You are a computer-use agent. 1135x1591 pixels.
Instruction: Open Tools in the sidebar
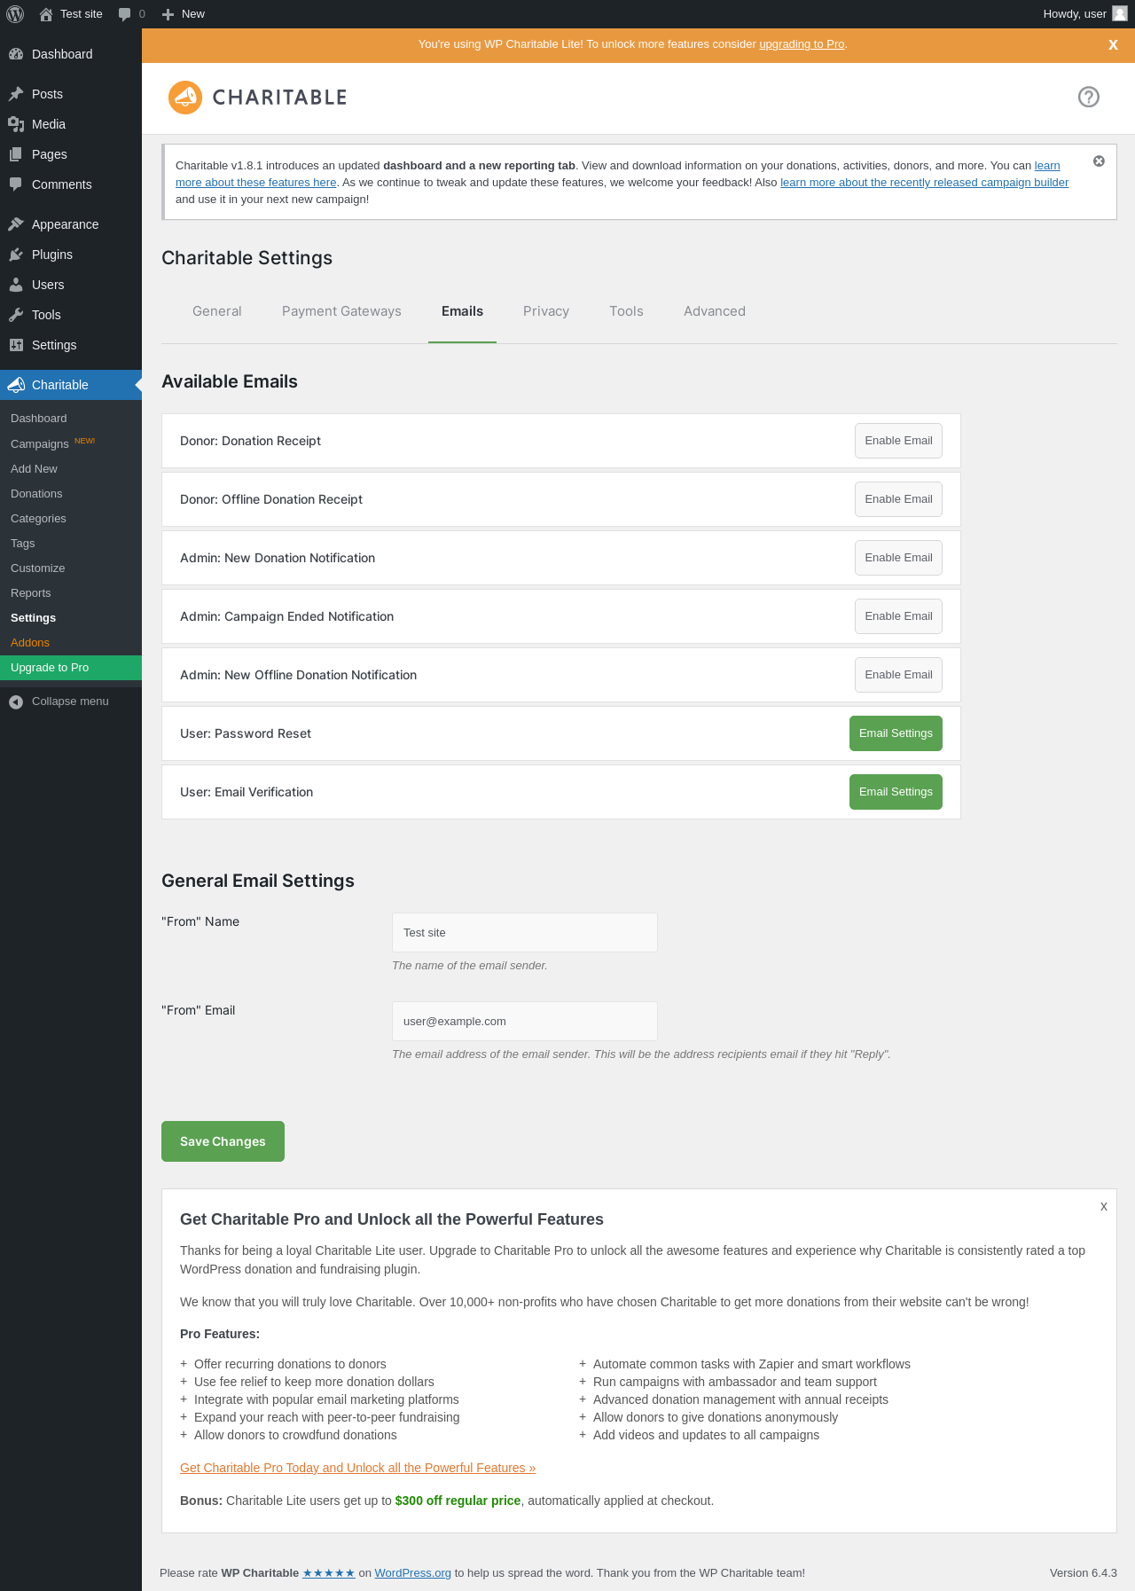71,315
